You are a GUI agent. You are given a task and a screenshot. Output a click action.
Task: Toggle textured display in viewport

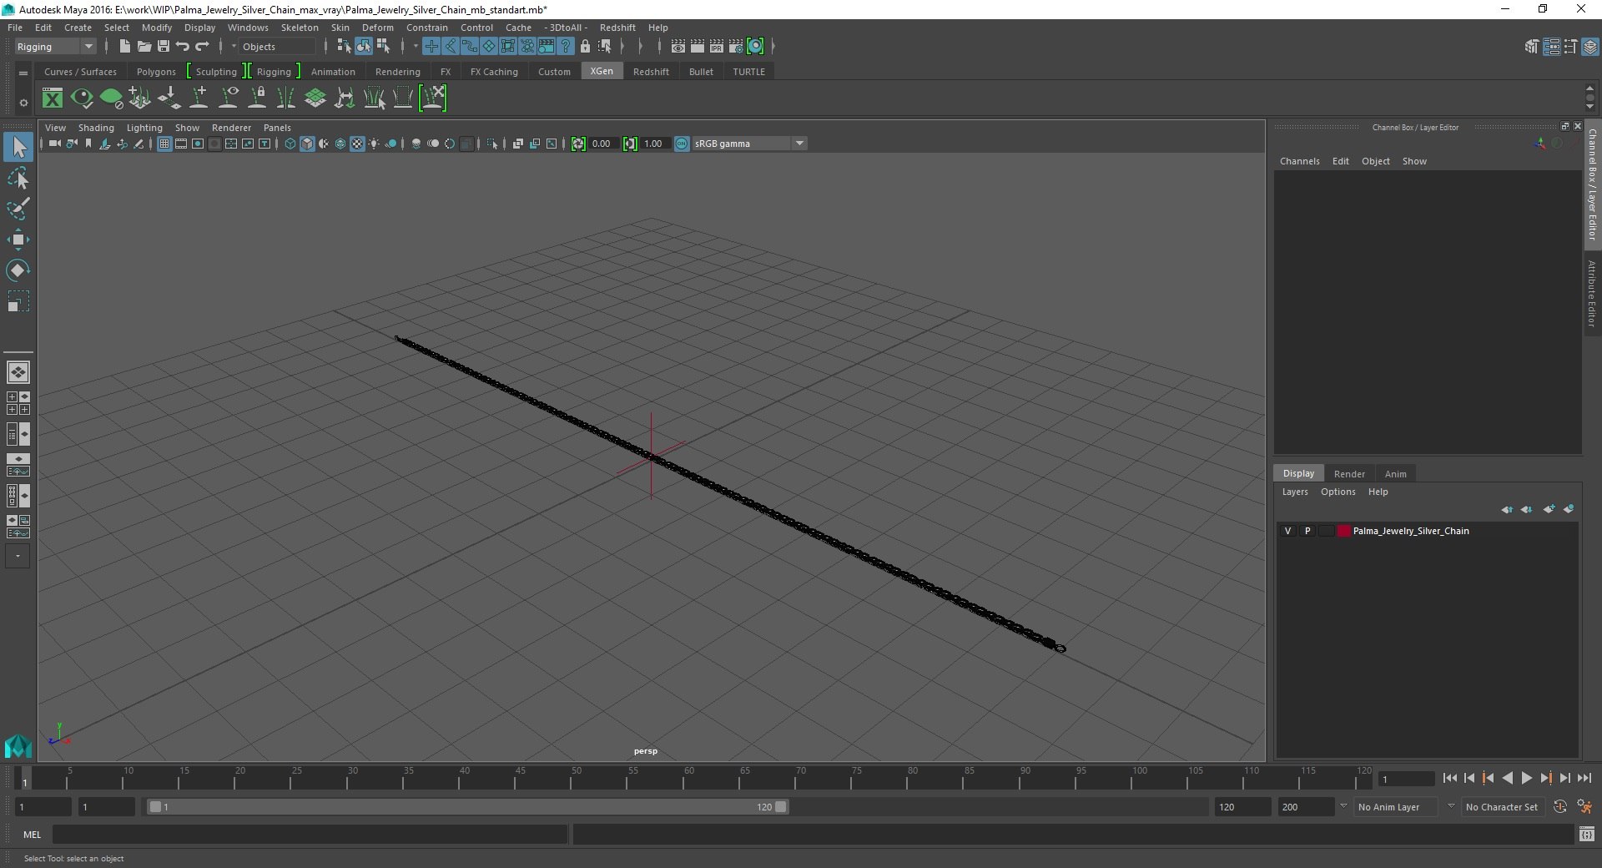357,144
